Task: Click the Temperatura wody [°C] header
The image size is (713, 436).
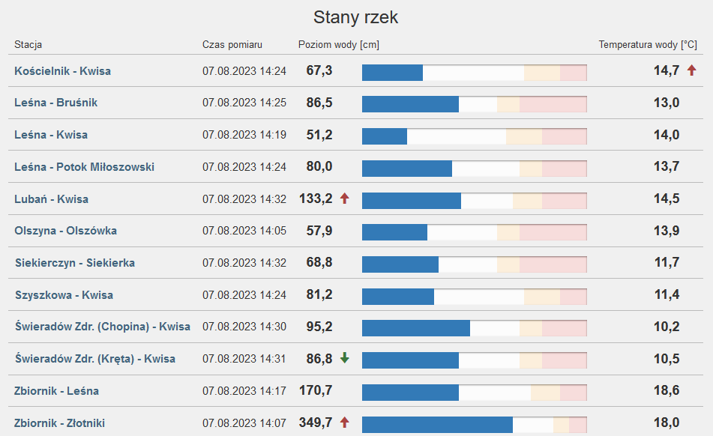Action: [x=648, y=45]
